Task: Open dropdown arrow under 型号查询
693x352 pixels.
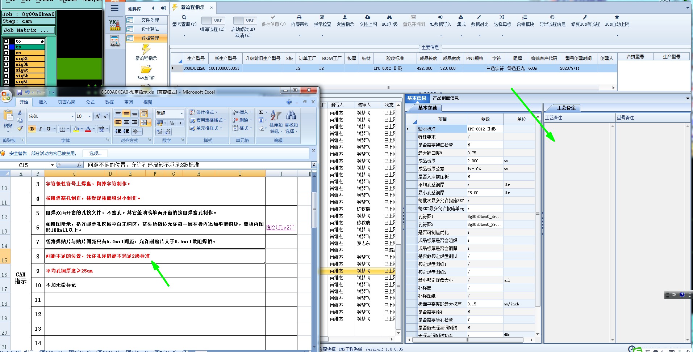Action: [x=184, y=35]
